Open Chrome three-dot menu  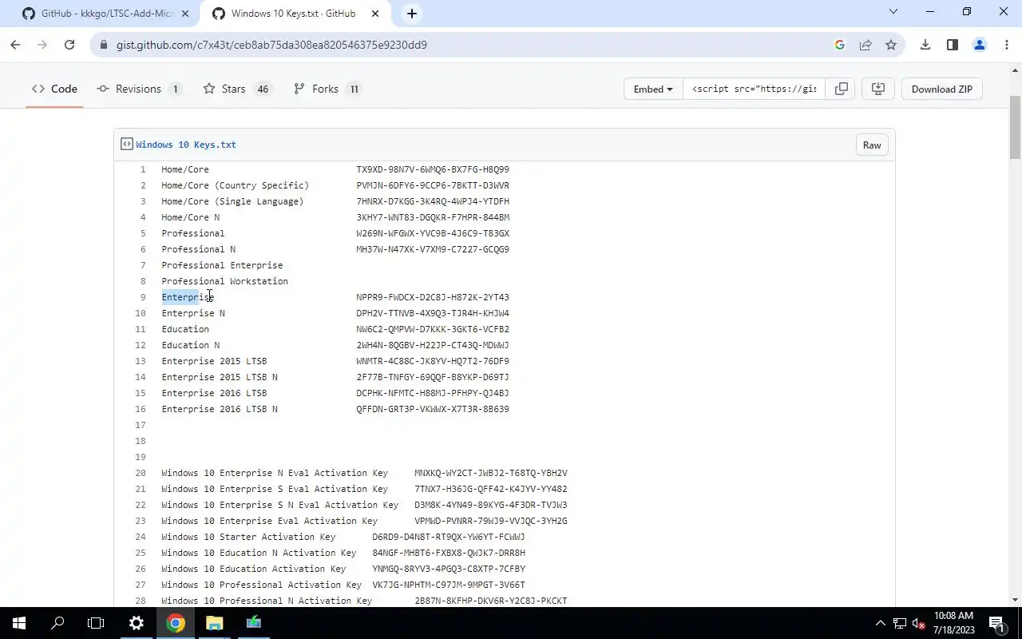pos(1006,45)
